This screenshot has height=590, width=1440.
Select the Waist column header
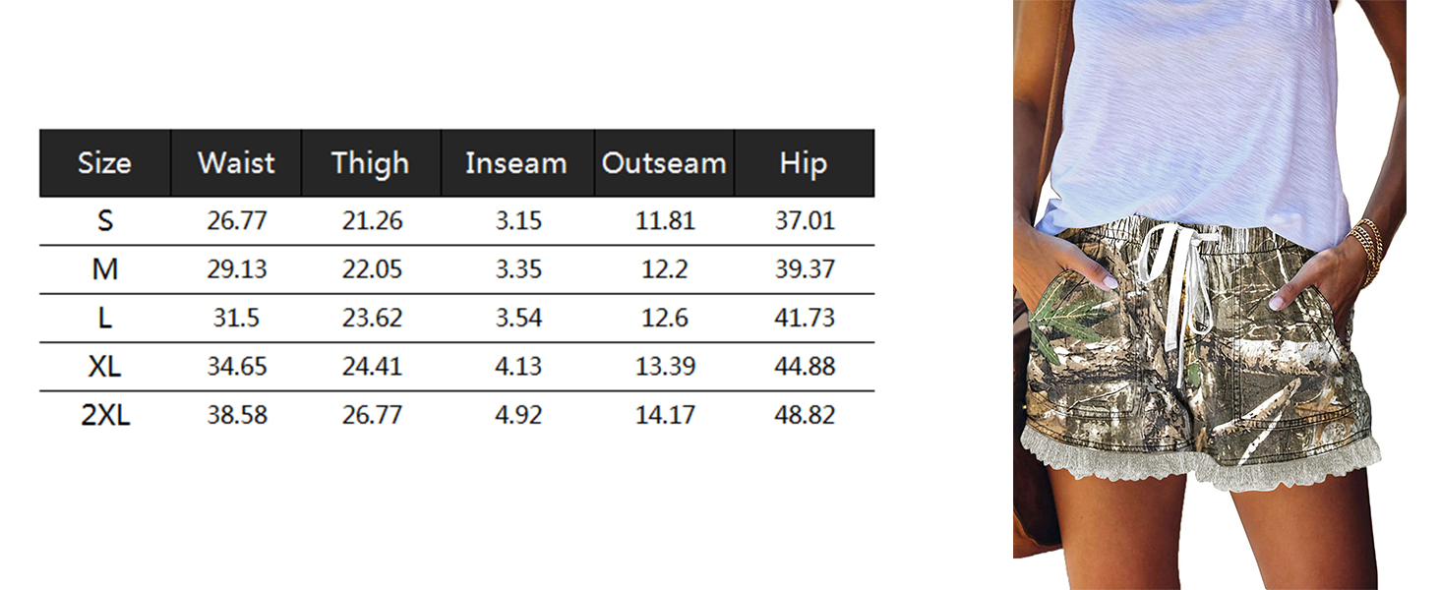pos(236,163)
